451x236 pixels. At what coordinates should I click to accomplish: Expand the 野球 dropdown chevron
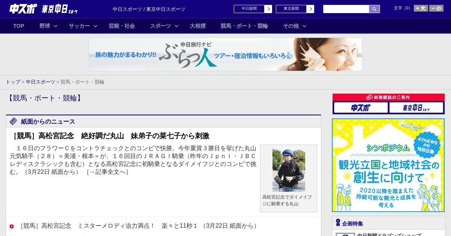(56, 26)
